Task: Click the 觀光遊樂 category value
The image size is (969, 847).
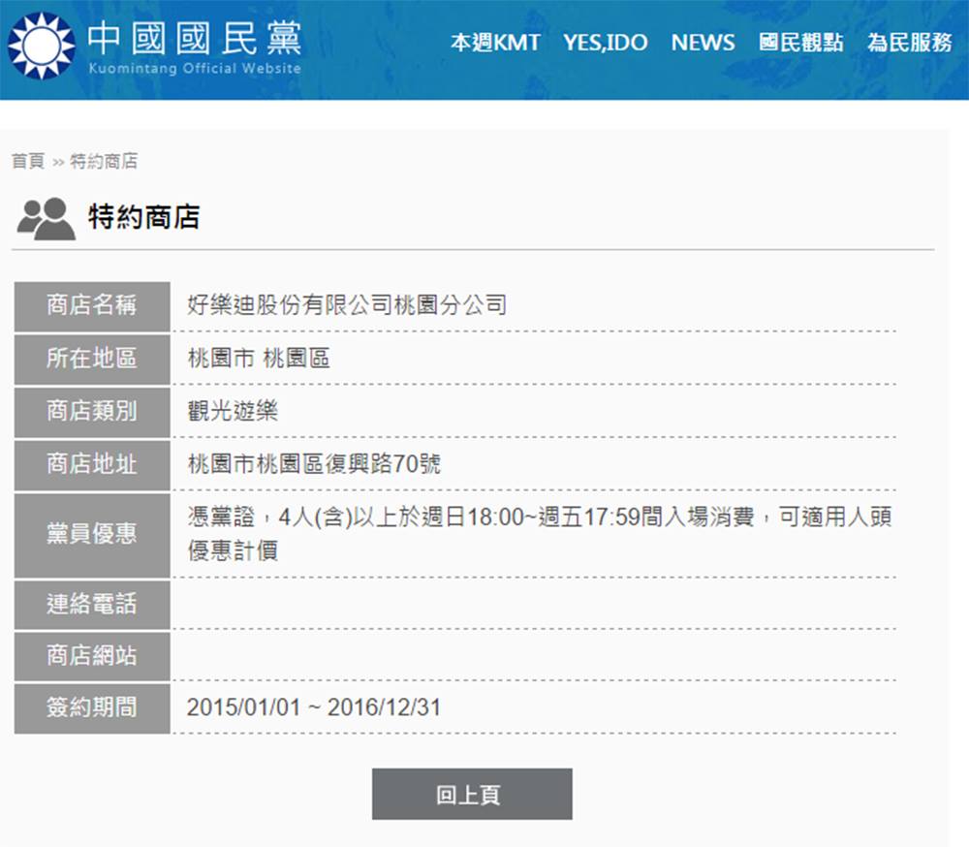Action: (x=233, y=411)
